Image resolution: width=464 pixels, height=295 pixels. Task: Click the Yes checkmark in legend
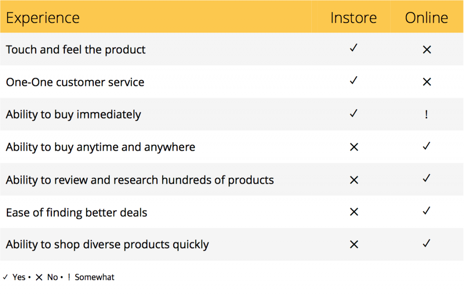pos(5,277)
